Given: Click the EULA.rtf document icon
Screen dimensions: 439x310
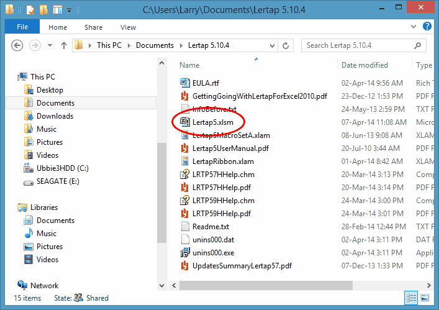Looking at the screenshot, I should point(184,83).
